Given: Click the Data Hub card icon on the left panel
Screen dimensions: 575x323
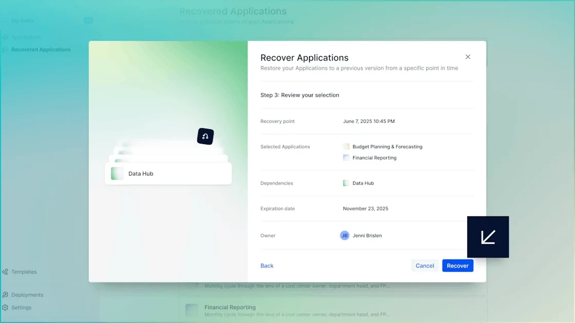Looking at the screenshot, I should (x=118, y=174).
